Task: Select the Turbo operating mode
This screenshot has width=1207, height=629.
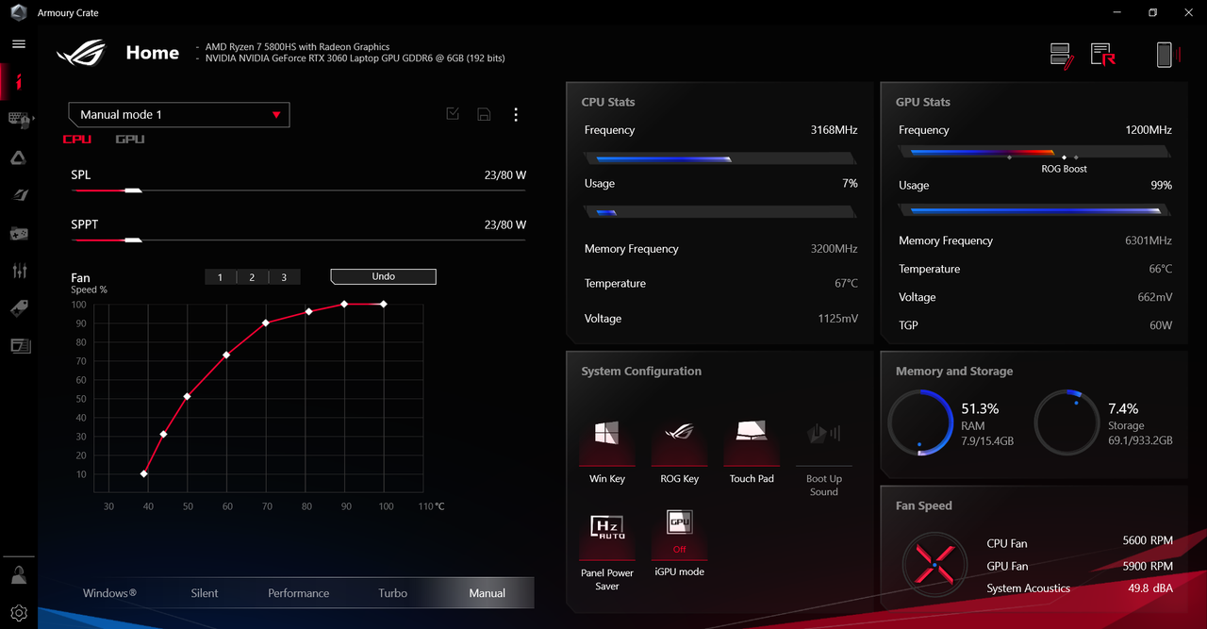Action: 393,593
